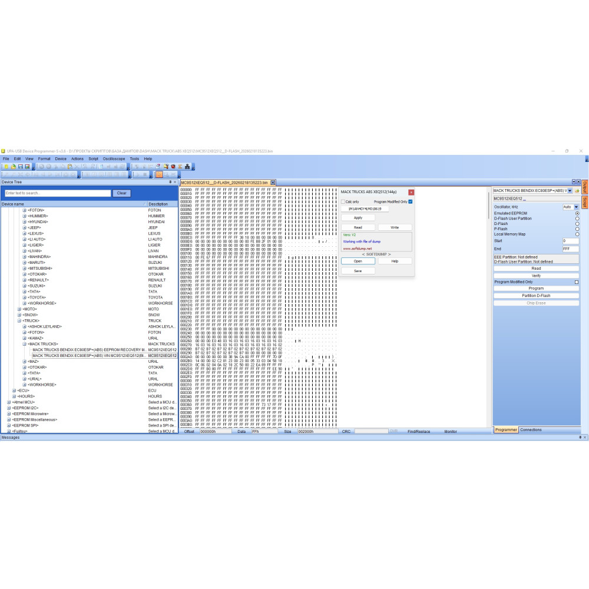Expand the <MOTO> tree node
The image size is (589, 589).
click(19, 309)
